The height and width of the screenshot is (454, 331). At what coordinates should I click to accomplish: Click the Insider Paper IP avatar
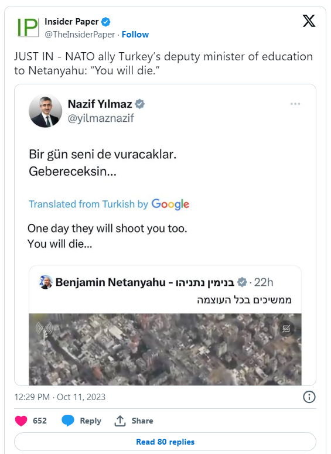28,28
